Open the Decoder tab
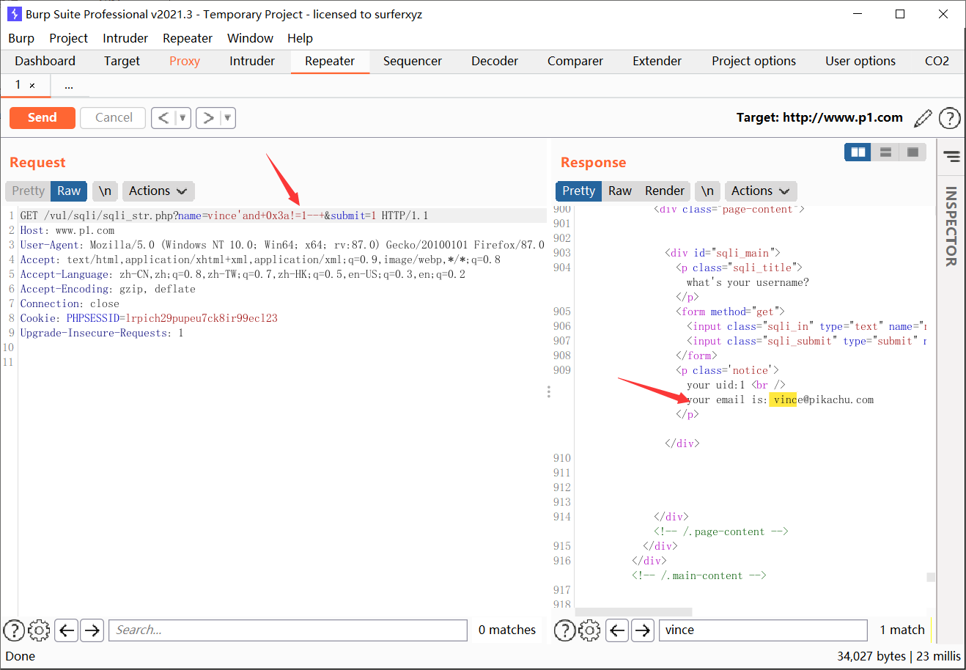Screen dimensions: 966x670 pyautogui.click(x=495, y=61)
